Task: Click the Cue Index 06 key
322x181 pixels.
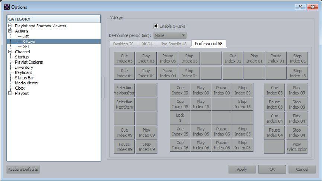Action: coord(180,145)
